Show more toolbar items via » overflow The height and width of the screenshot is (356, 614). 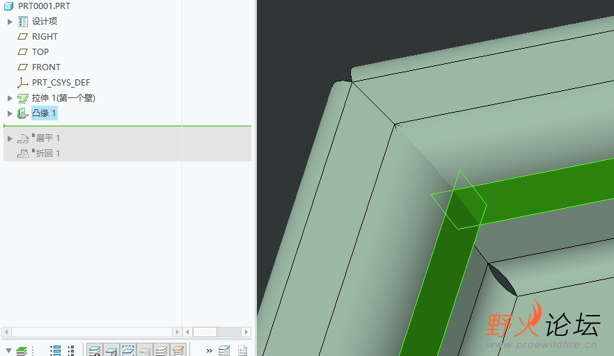(x=209, y=350)
